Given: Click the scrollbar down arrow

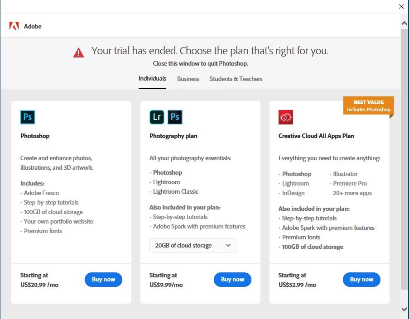Looking at the screenshot, I should (x=404, y=309).
